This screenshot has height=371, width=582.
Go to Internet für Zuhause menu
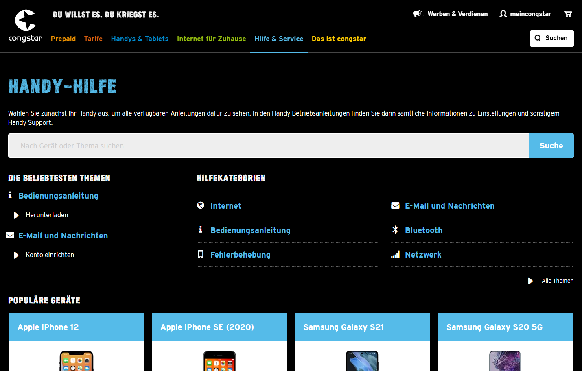(x=211, y=39)
